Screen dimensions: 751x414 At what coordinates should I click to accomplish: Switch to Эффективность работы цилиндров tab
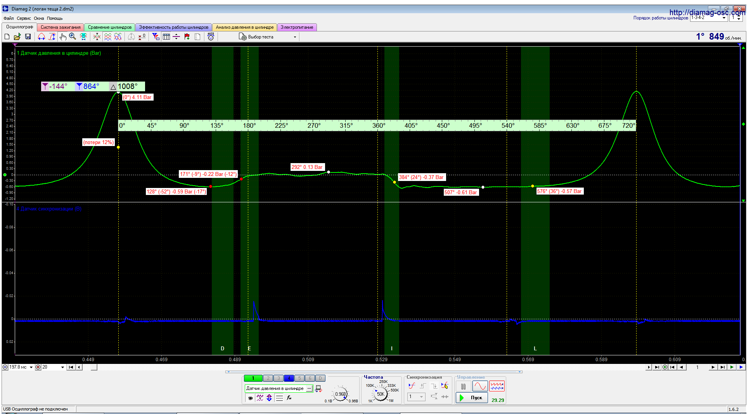173,27
